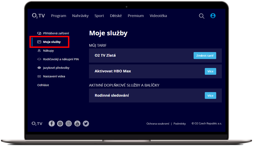Click the O2 TV logo in header
253x146 pixels.
click(x=38, y=16)
